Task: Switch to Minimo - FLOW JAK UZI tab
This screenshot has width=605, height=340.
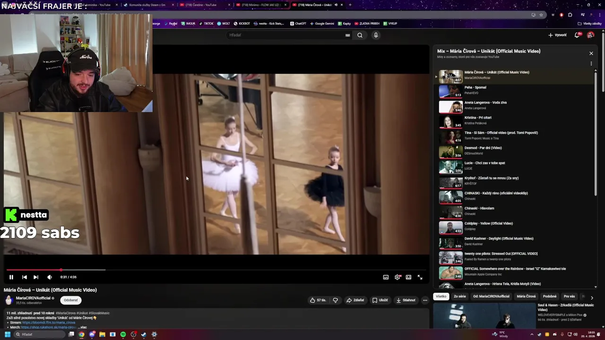Action: point(260,5)
